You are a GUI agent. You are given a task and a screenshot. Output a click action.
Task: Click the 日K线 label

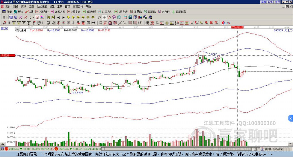pos(4,29)
